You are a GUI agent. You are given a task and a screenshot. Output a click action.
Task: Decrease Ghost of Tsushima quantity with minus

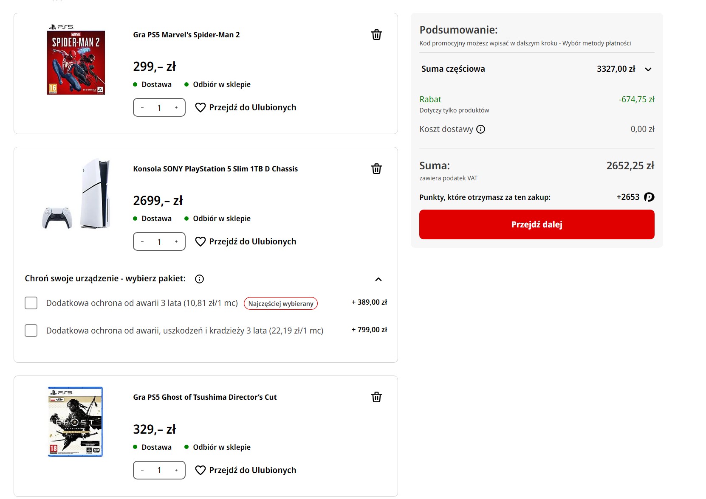(142, 470)
